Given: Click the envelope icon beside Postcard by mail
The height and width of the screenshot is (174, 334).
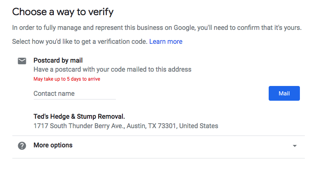Looking at the screenshot, I should pyautogui.click(x=22, y=61).
